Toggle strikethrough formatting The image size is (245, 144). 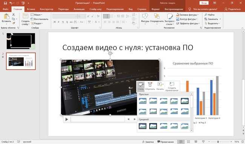click(x=71, y=22)
